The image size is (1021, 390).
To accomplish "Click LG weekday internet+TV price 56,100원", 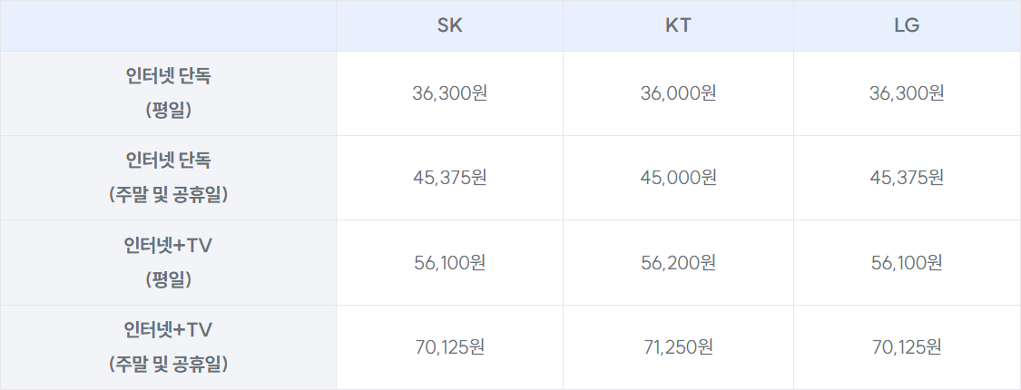I will point(907,263).
